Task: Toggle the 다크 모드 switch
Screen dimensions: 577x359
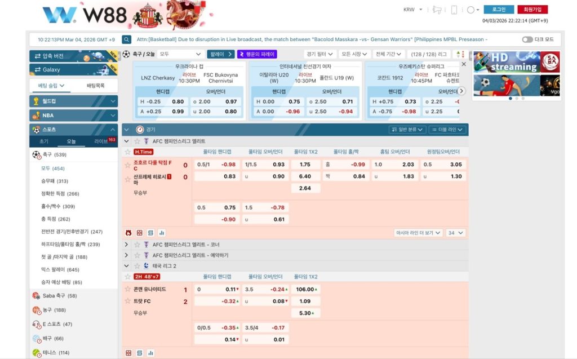Action: click(x=527, y=39)
